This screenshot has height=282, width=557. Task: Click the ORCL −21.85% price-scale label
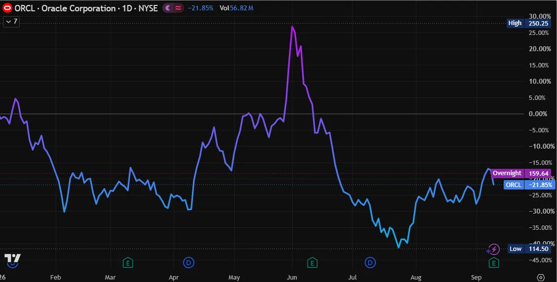(x=529, y=185)
